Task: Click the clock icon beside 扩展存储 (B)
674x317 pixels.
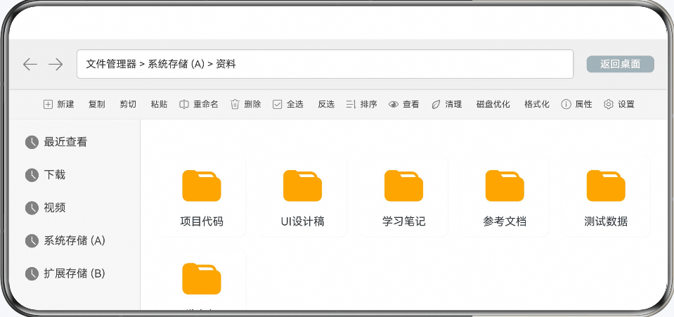Action: pos(32,274)
